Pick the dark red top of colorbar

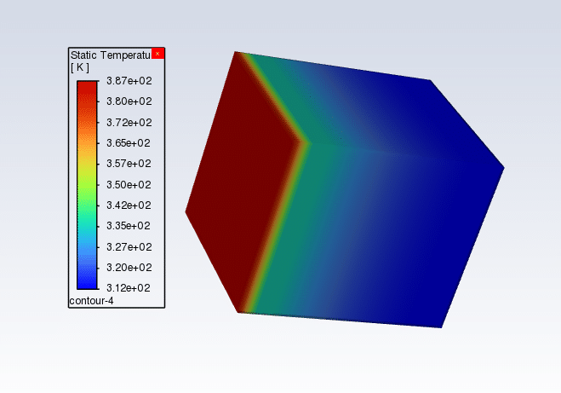point(87,90)
